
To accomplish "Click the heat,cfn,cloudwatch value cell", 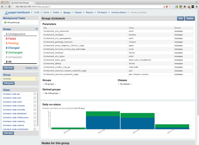I will [140, 60].
